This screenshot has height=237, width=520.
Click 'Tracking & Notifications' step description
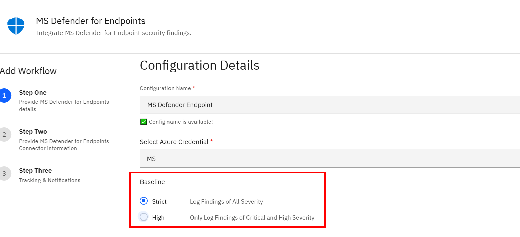pyautogui.click(x=50, y=180)
